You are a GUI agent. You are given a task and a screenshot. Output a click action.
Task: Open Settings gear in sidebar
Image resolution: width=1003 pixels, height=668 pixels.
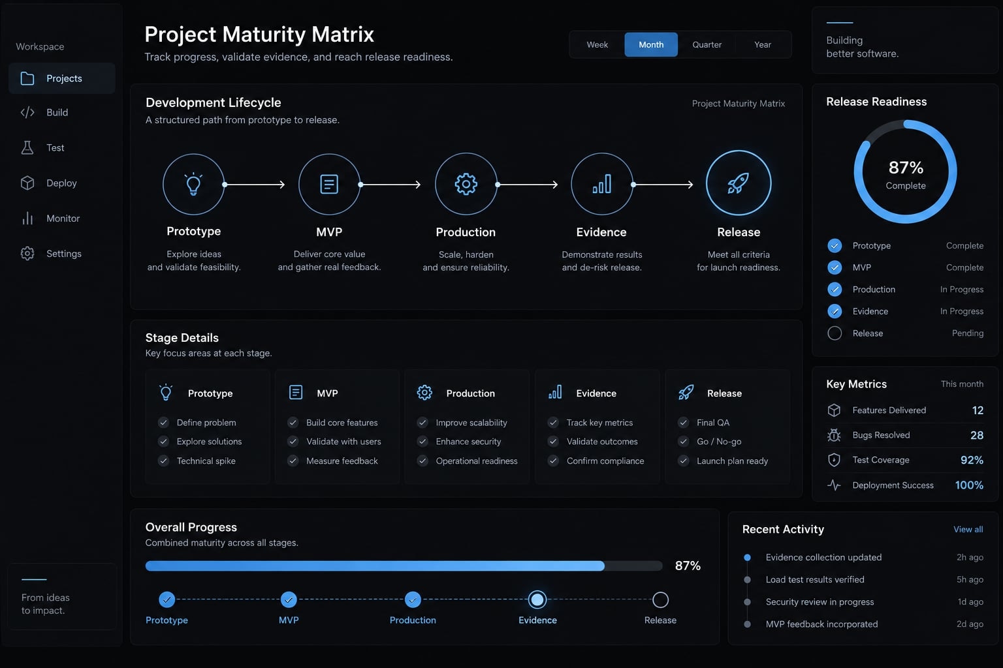tap(27, 254)
